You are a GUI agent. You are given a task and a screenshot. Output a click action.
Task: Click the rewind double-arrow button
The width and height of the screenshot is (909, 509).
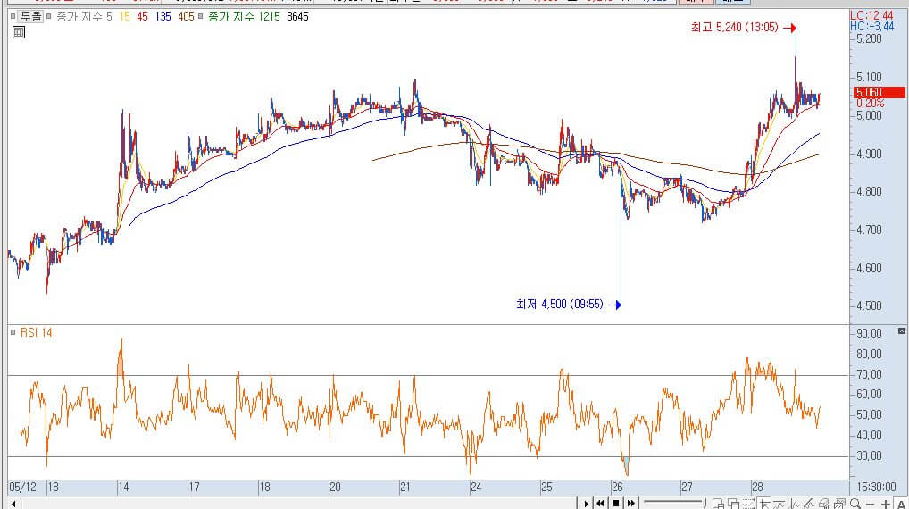[x=600, y=504]
